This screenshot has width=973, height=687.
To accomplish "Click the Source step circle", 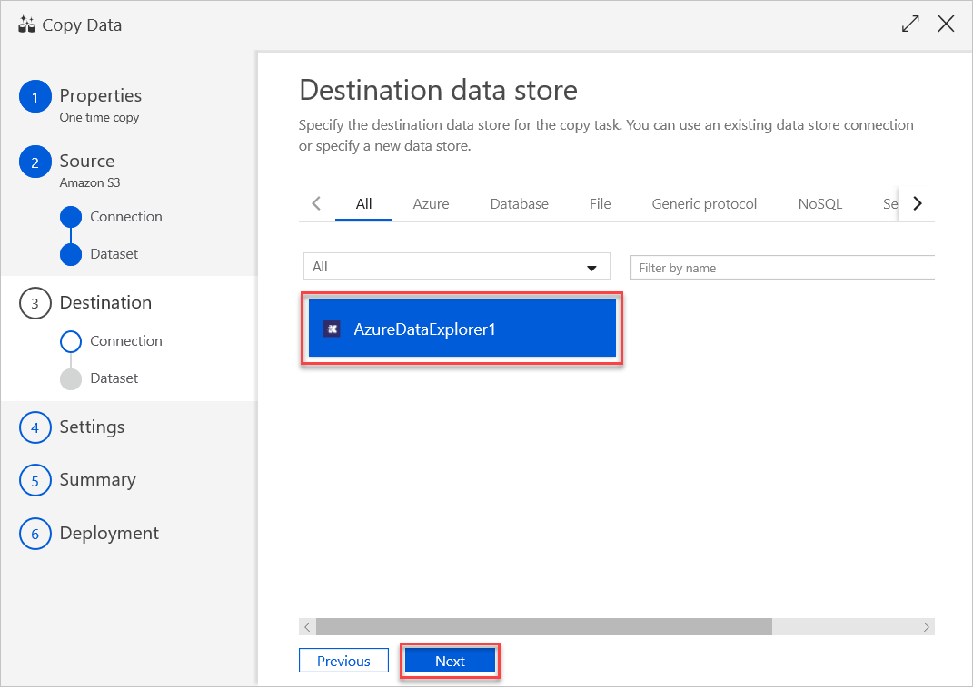I will [x=35, y=162].
